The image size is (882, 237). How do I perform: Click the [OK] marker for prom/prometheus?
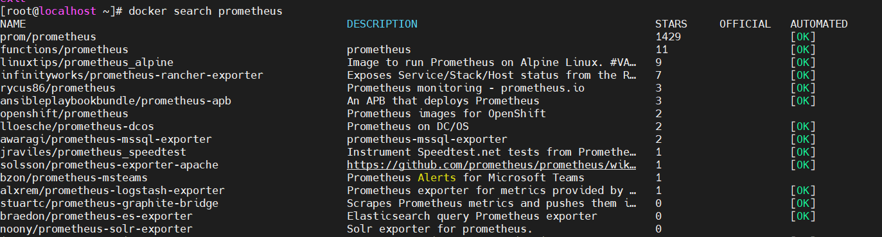pyautogui.click(x=803, y=37)
